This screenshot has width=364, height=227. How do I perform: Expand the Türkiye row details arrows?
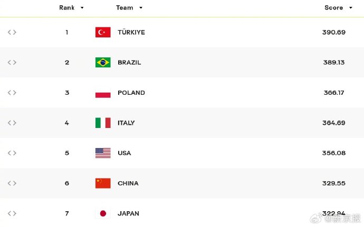[x=12, y=32]
